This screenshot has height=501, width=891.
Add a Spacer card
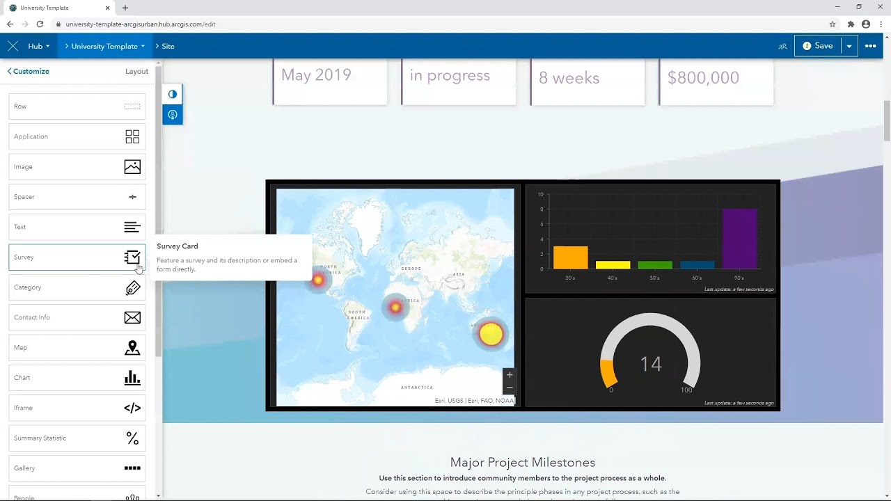click(x=77, y=197)
